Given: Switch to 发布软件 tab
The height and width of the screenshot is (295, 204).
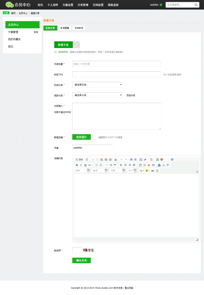Looking at the screenshot, I should point(79,28).
